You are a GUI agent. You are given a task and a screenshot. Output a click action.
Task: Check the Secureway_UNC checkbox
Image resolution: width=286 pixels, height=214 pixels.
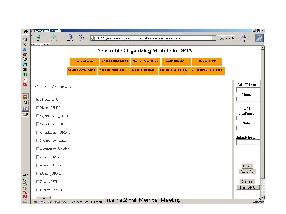tap(38, 140)
